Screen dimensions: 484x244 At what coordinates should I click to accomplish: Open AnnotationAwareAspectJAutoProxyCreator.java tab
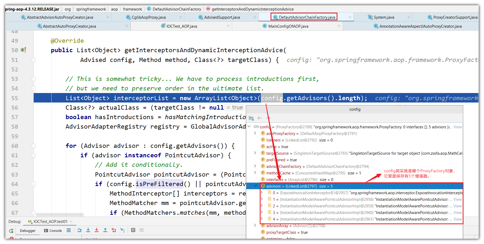click(420, 26)
